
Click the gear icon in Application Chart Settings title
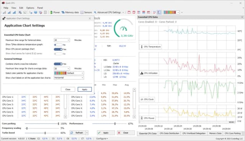coord(4,18)
